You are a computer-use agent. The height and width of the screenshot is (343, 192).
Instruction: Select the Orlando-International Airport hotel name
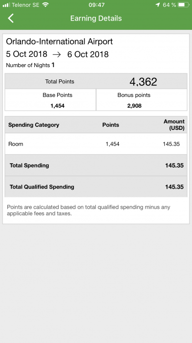[59, 41]
